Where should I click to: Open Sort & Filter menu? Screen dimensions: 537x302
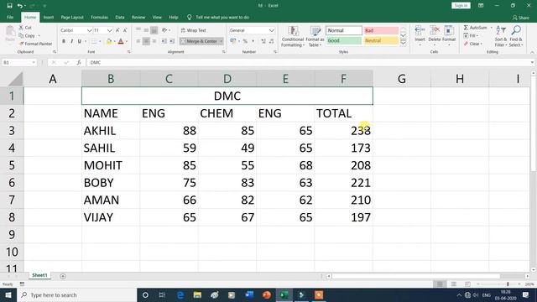point(500,36)
